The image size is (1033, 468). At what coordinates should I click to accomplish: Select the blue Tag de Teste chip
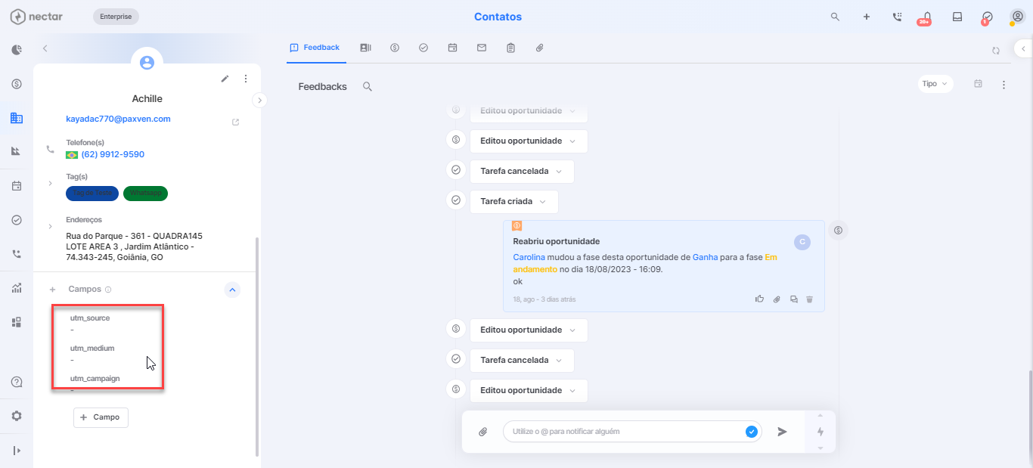coord(92,194)
